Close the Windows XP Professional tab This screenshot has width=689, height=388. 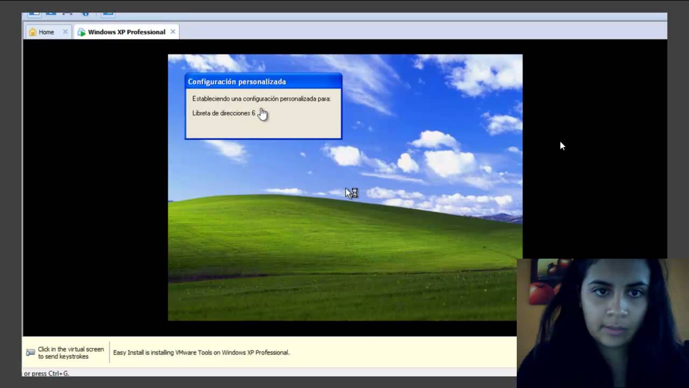[173, 32]
